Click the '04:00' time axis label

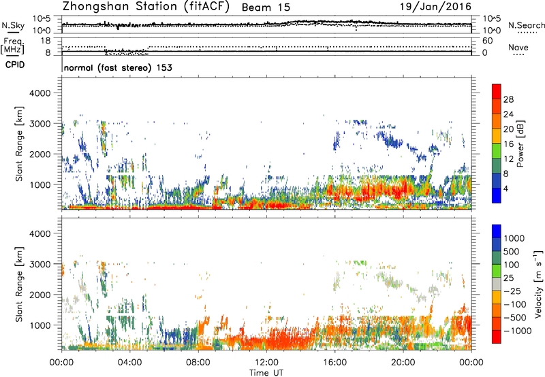(129, 363)
